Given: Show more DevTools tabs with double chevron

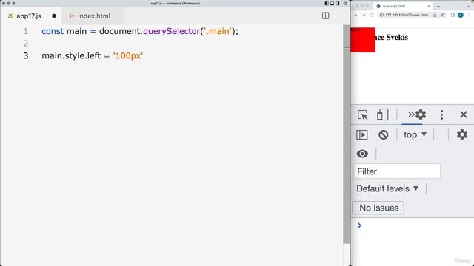Looking at the screenshot, I should click(411, 115).
